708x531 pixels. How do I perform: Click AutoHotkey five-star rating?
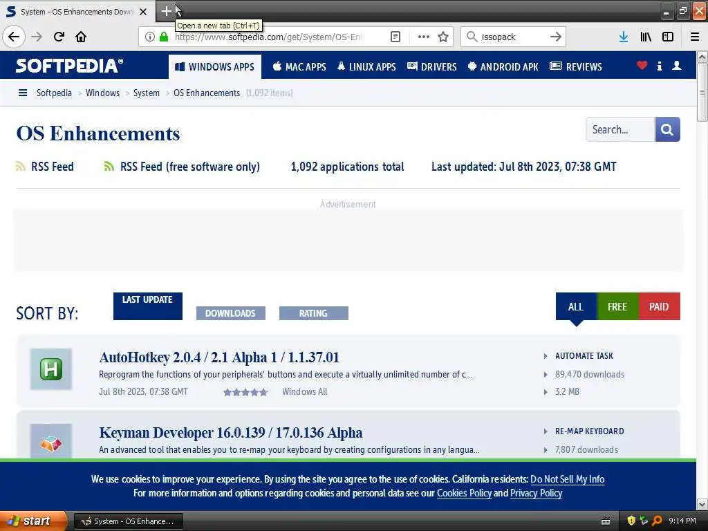(x=245, y=392)
